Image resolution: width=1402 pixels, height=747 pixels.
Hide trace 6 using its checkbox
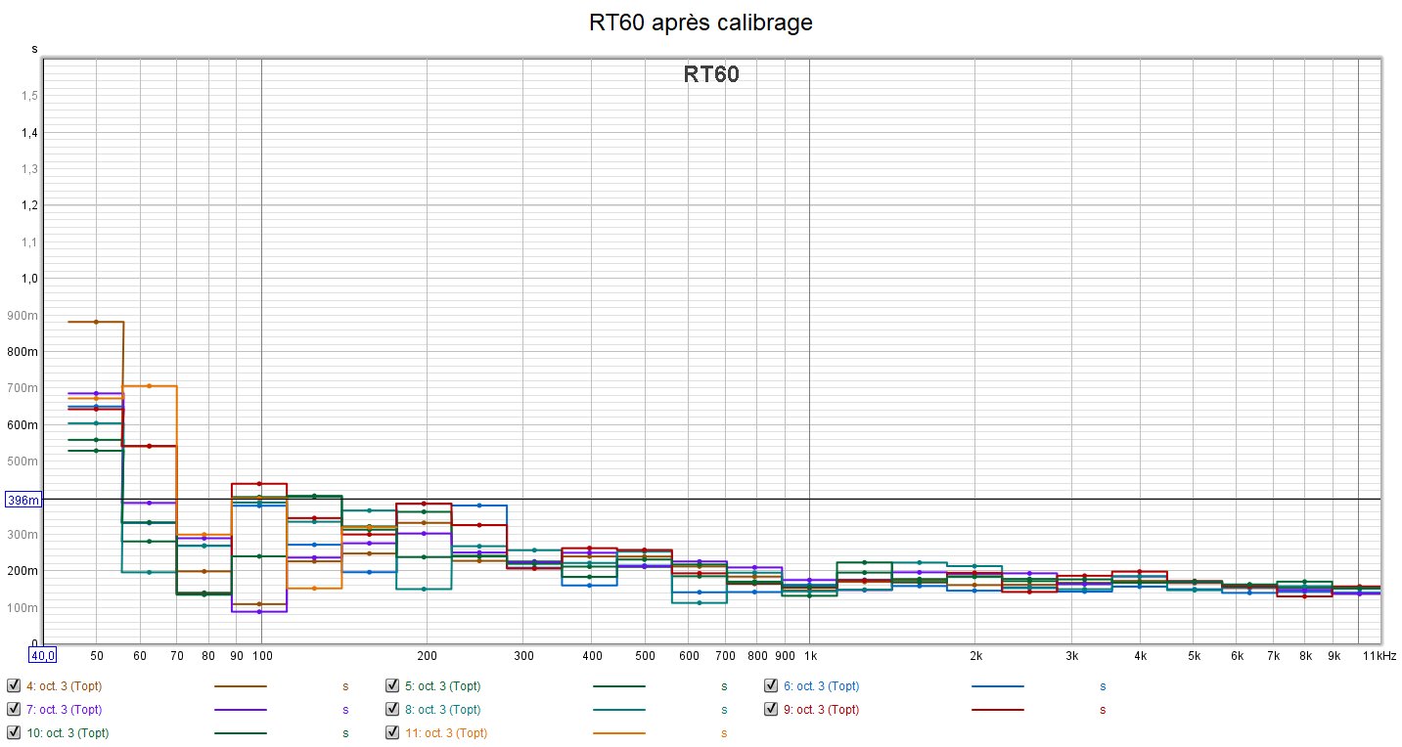[771, 686]
